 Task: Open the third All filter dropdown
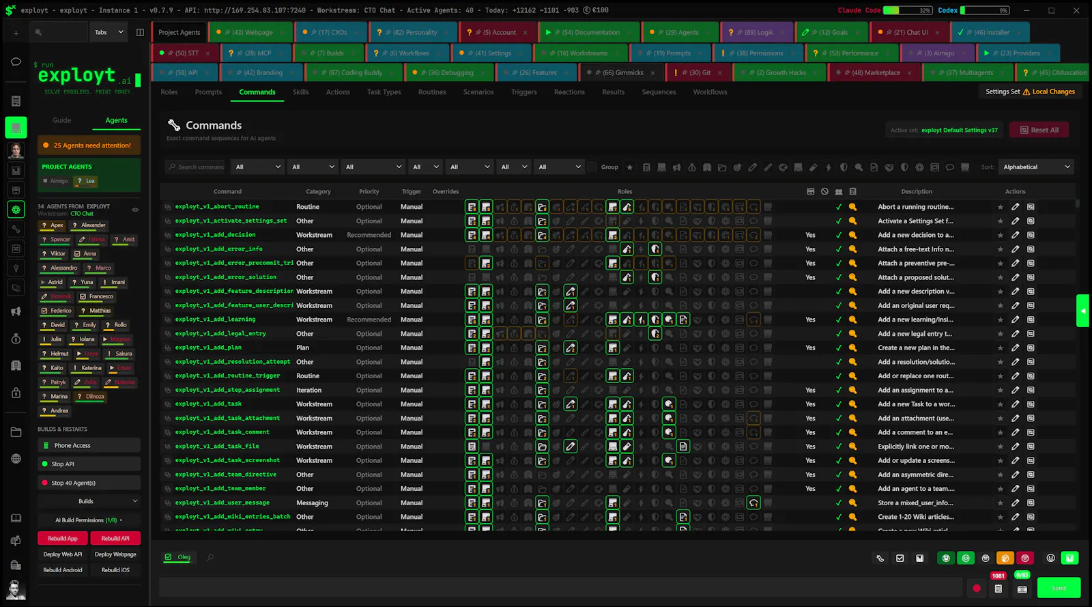coord(373,167)
